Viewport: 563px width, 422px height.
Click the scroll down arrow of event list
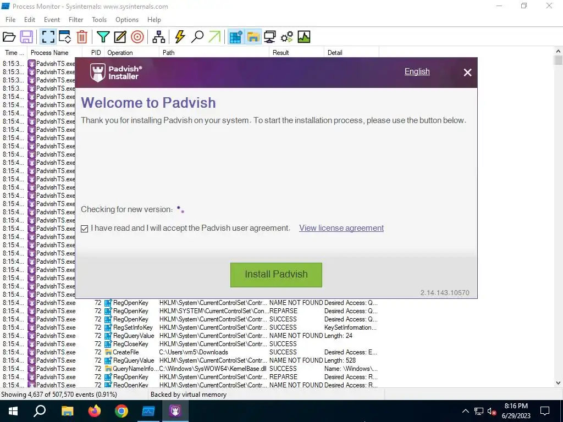click(x=558, y=383)
